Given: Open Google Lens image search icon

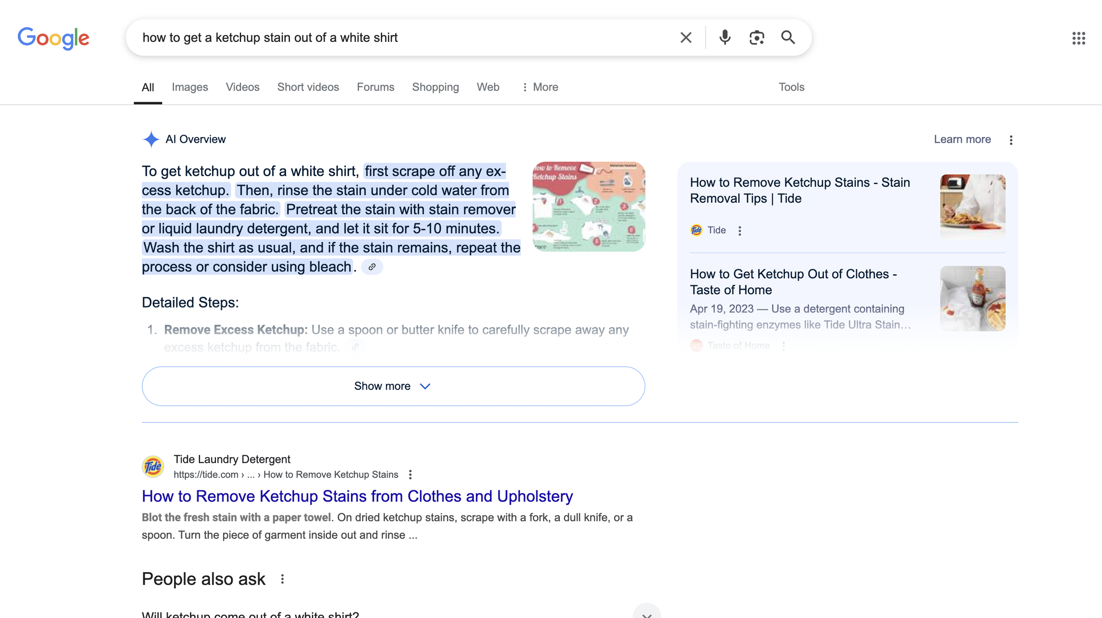Looking at the screenshot, I should coord(756,37).
